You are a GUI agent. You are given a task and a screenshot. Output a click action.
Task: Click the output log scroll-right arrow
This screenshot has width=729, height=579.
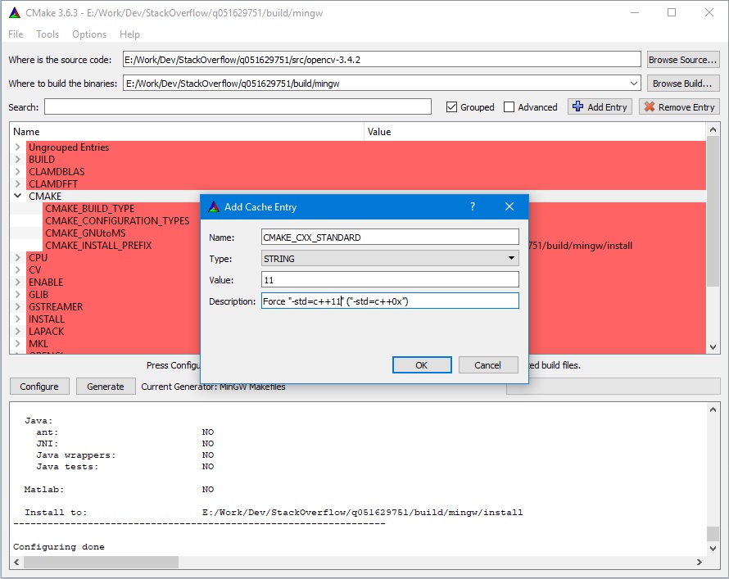(x=700, y=563)
